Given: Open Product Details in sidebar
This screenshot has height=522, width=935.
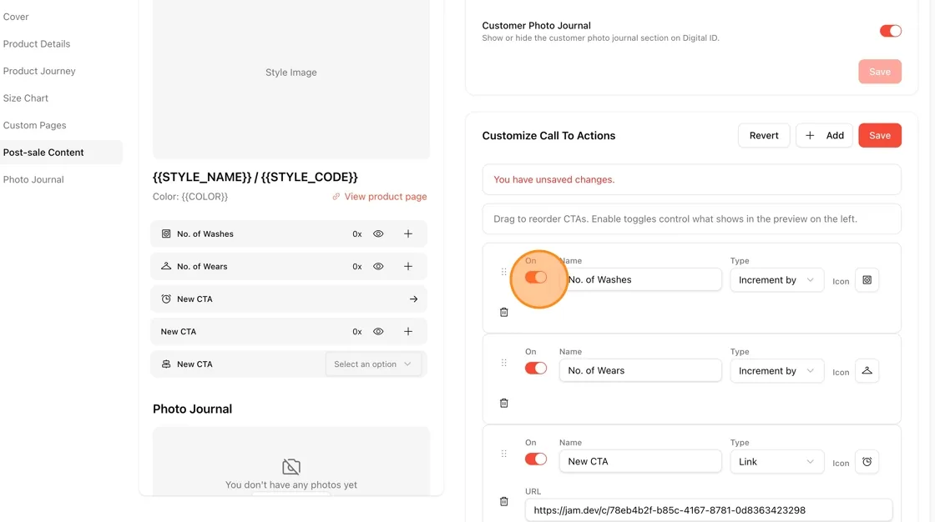Looking at the screenshot, I should click(37, 43).
